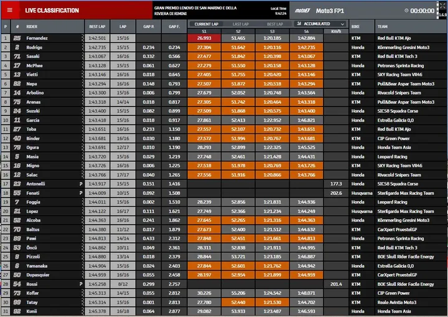Open the hamburger menu
Viewport: 448px width, 317px height.
(x=10, y=11)
